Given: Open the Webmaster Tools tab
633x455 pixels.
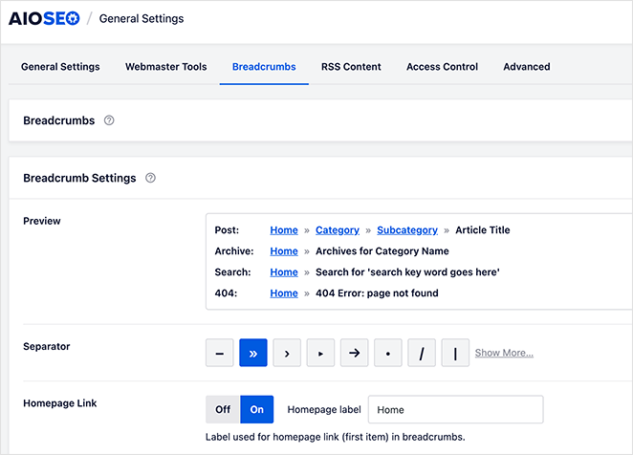Looking at the screenshot, I should pyautogui.click(x=165, y=67).
